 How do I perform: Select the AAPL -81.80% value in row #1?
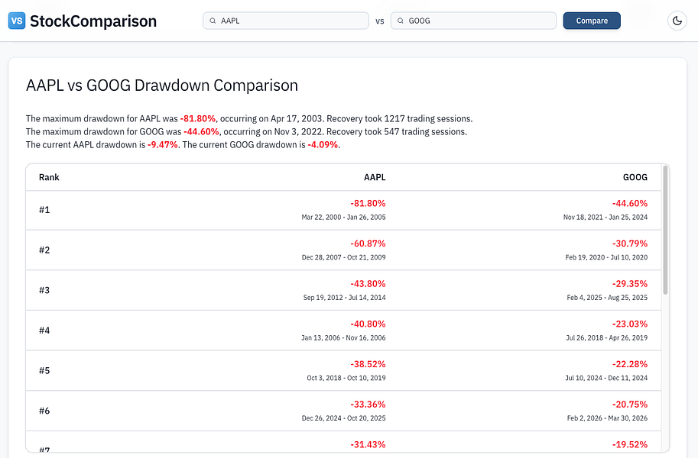368,204
